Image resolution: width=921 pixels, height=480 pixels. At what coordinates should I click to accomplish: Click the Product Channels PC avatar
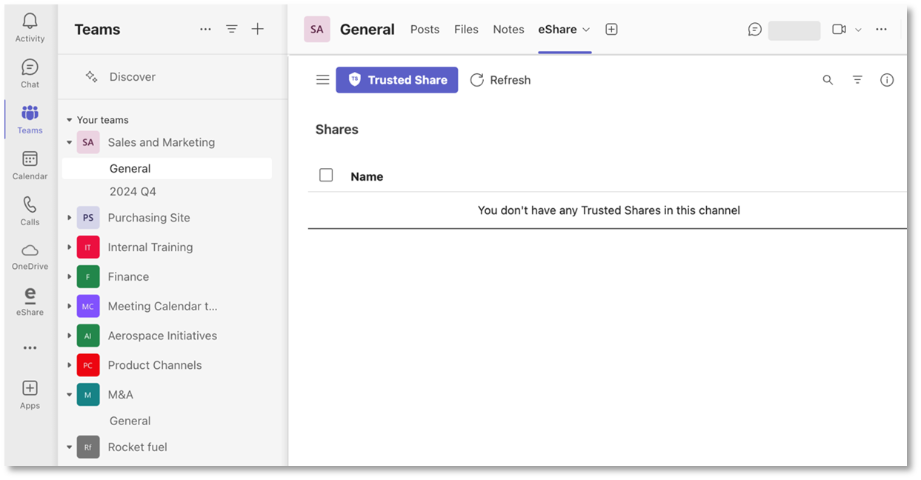pos(88,365)
